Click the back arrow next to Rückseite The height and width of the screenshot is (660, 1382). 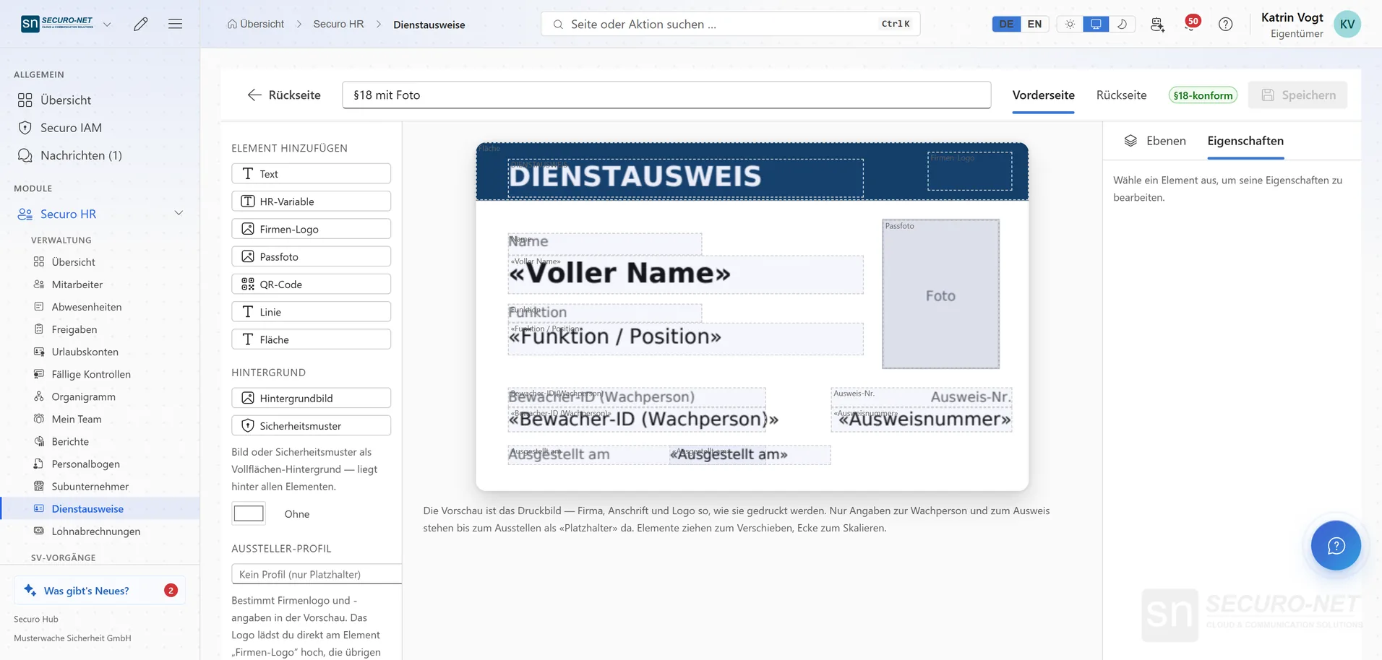point(254,95)
